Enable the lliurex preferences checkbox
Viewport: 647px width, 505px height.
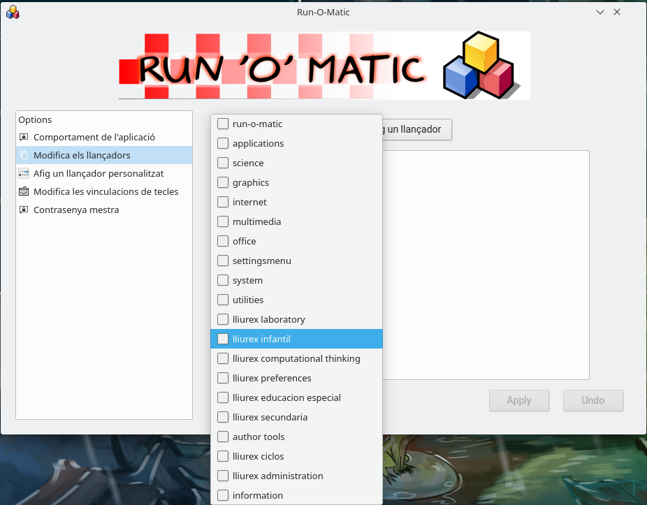(223, 378)
